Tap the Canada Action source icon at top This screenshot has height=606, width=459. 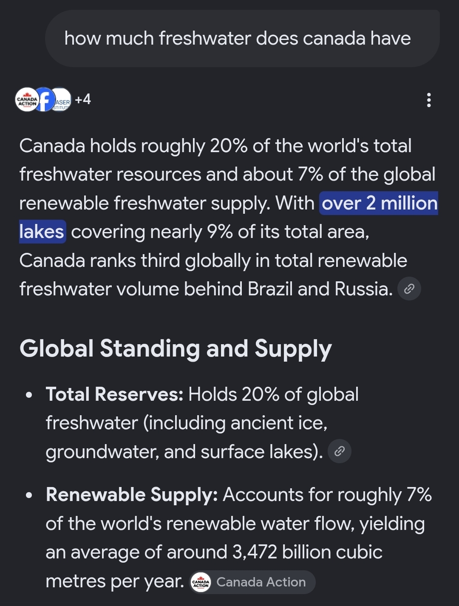coord(27,100)
